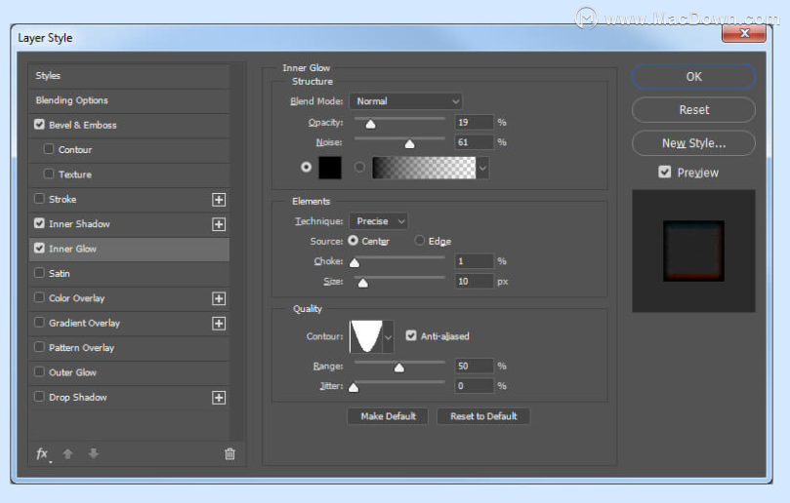The image size is (790, 503).
Task: Click the Choke value field
Action: pos(474,261)
